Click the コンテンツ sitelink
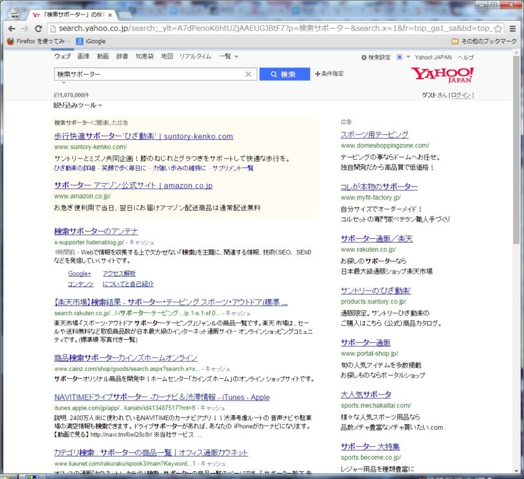 [x=81, y=284]
